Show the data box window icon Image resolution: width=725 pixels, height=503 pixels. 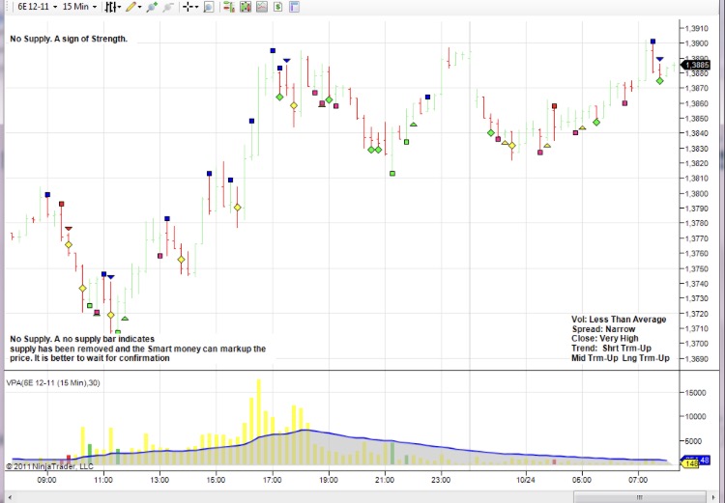[208, 7]
